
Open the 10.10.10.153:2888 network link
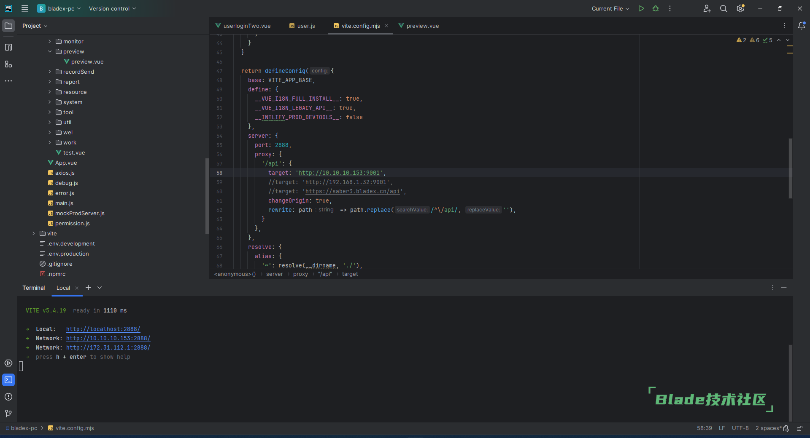tap(108, 338)
